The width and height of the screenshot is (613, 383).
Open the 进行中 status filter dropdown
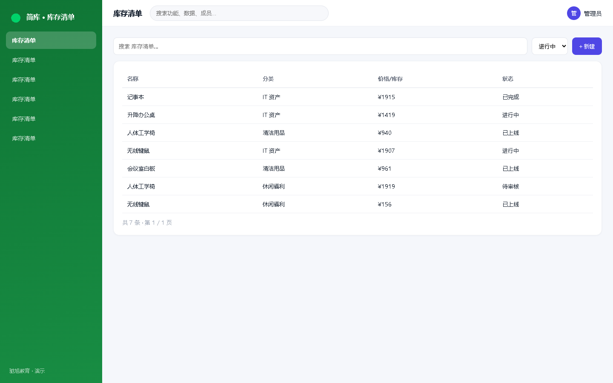(x=550, y=46)
